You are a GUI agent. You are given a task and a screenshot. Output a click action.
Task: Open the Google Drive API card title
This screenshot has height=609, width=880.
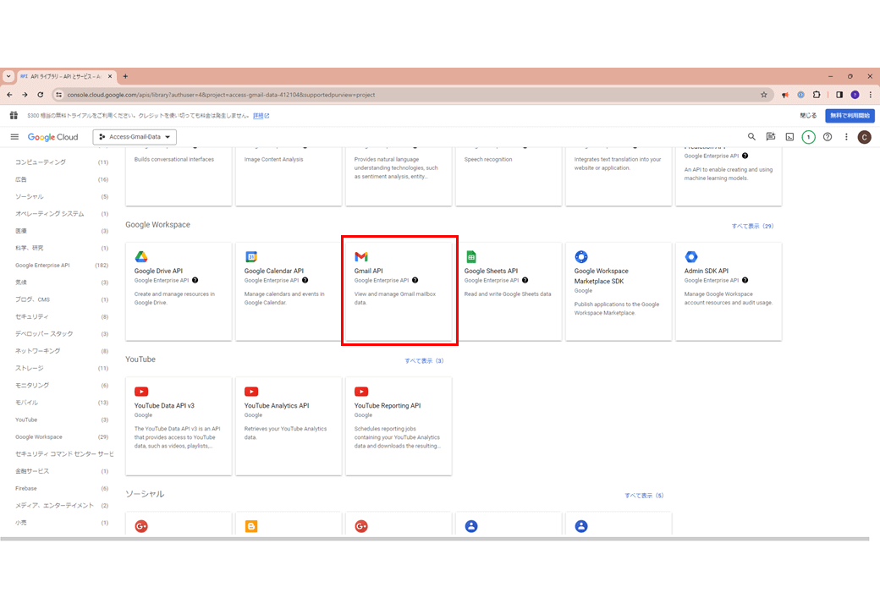(x=158, y=271)
